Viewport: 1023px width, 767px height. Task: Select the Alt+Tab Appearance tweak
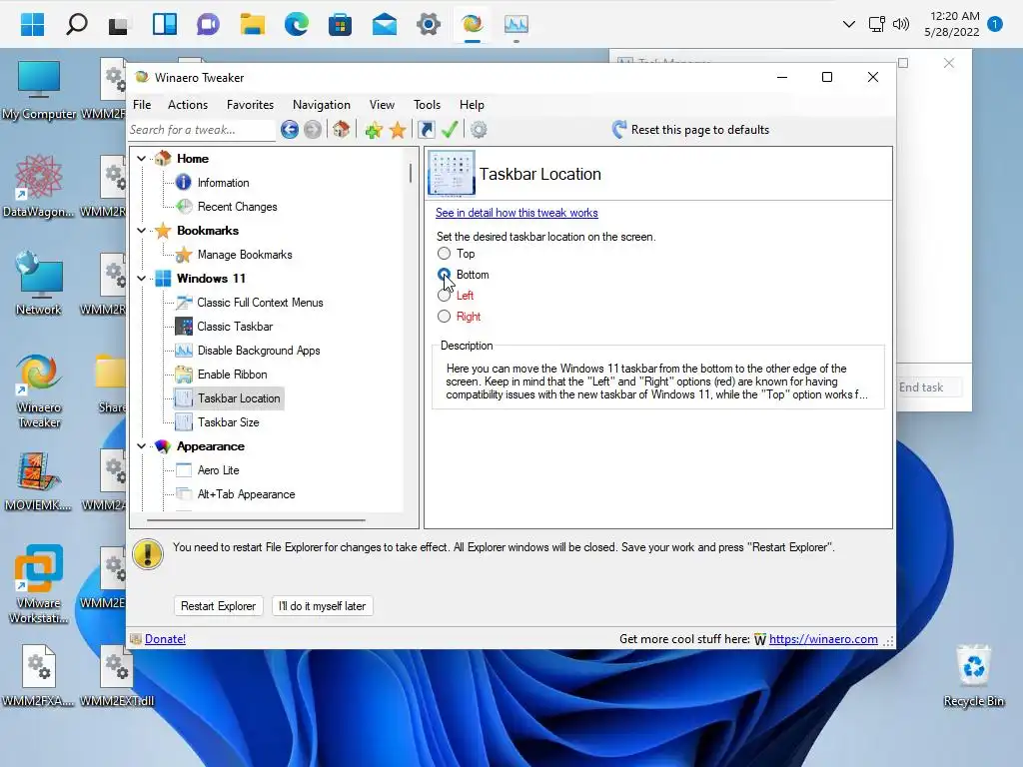point(246,494)
